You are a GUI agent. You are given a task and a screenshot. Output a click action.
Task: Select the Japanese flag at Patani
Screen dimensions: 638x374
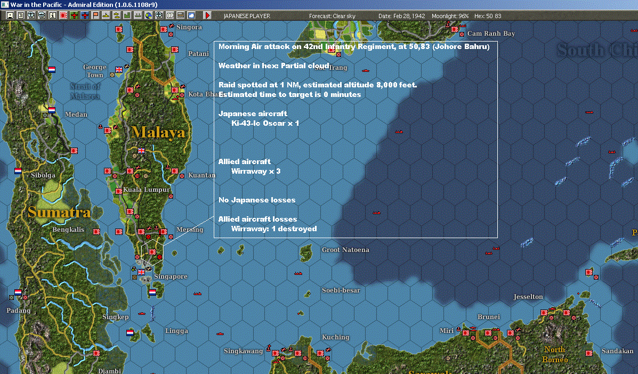pos(174,50)
